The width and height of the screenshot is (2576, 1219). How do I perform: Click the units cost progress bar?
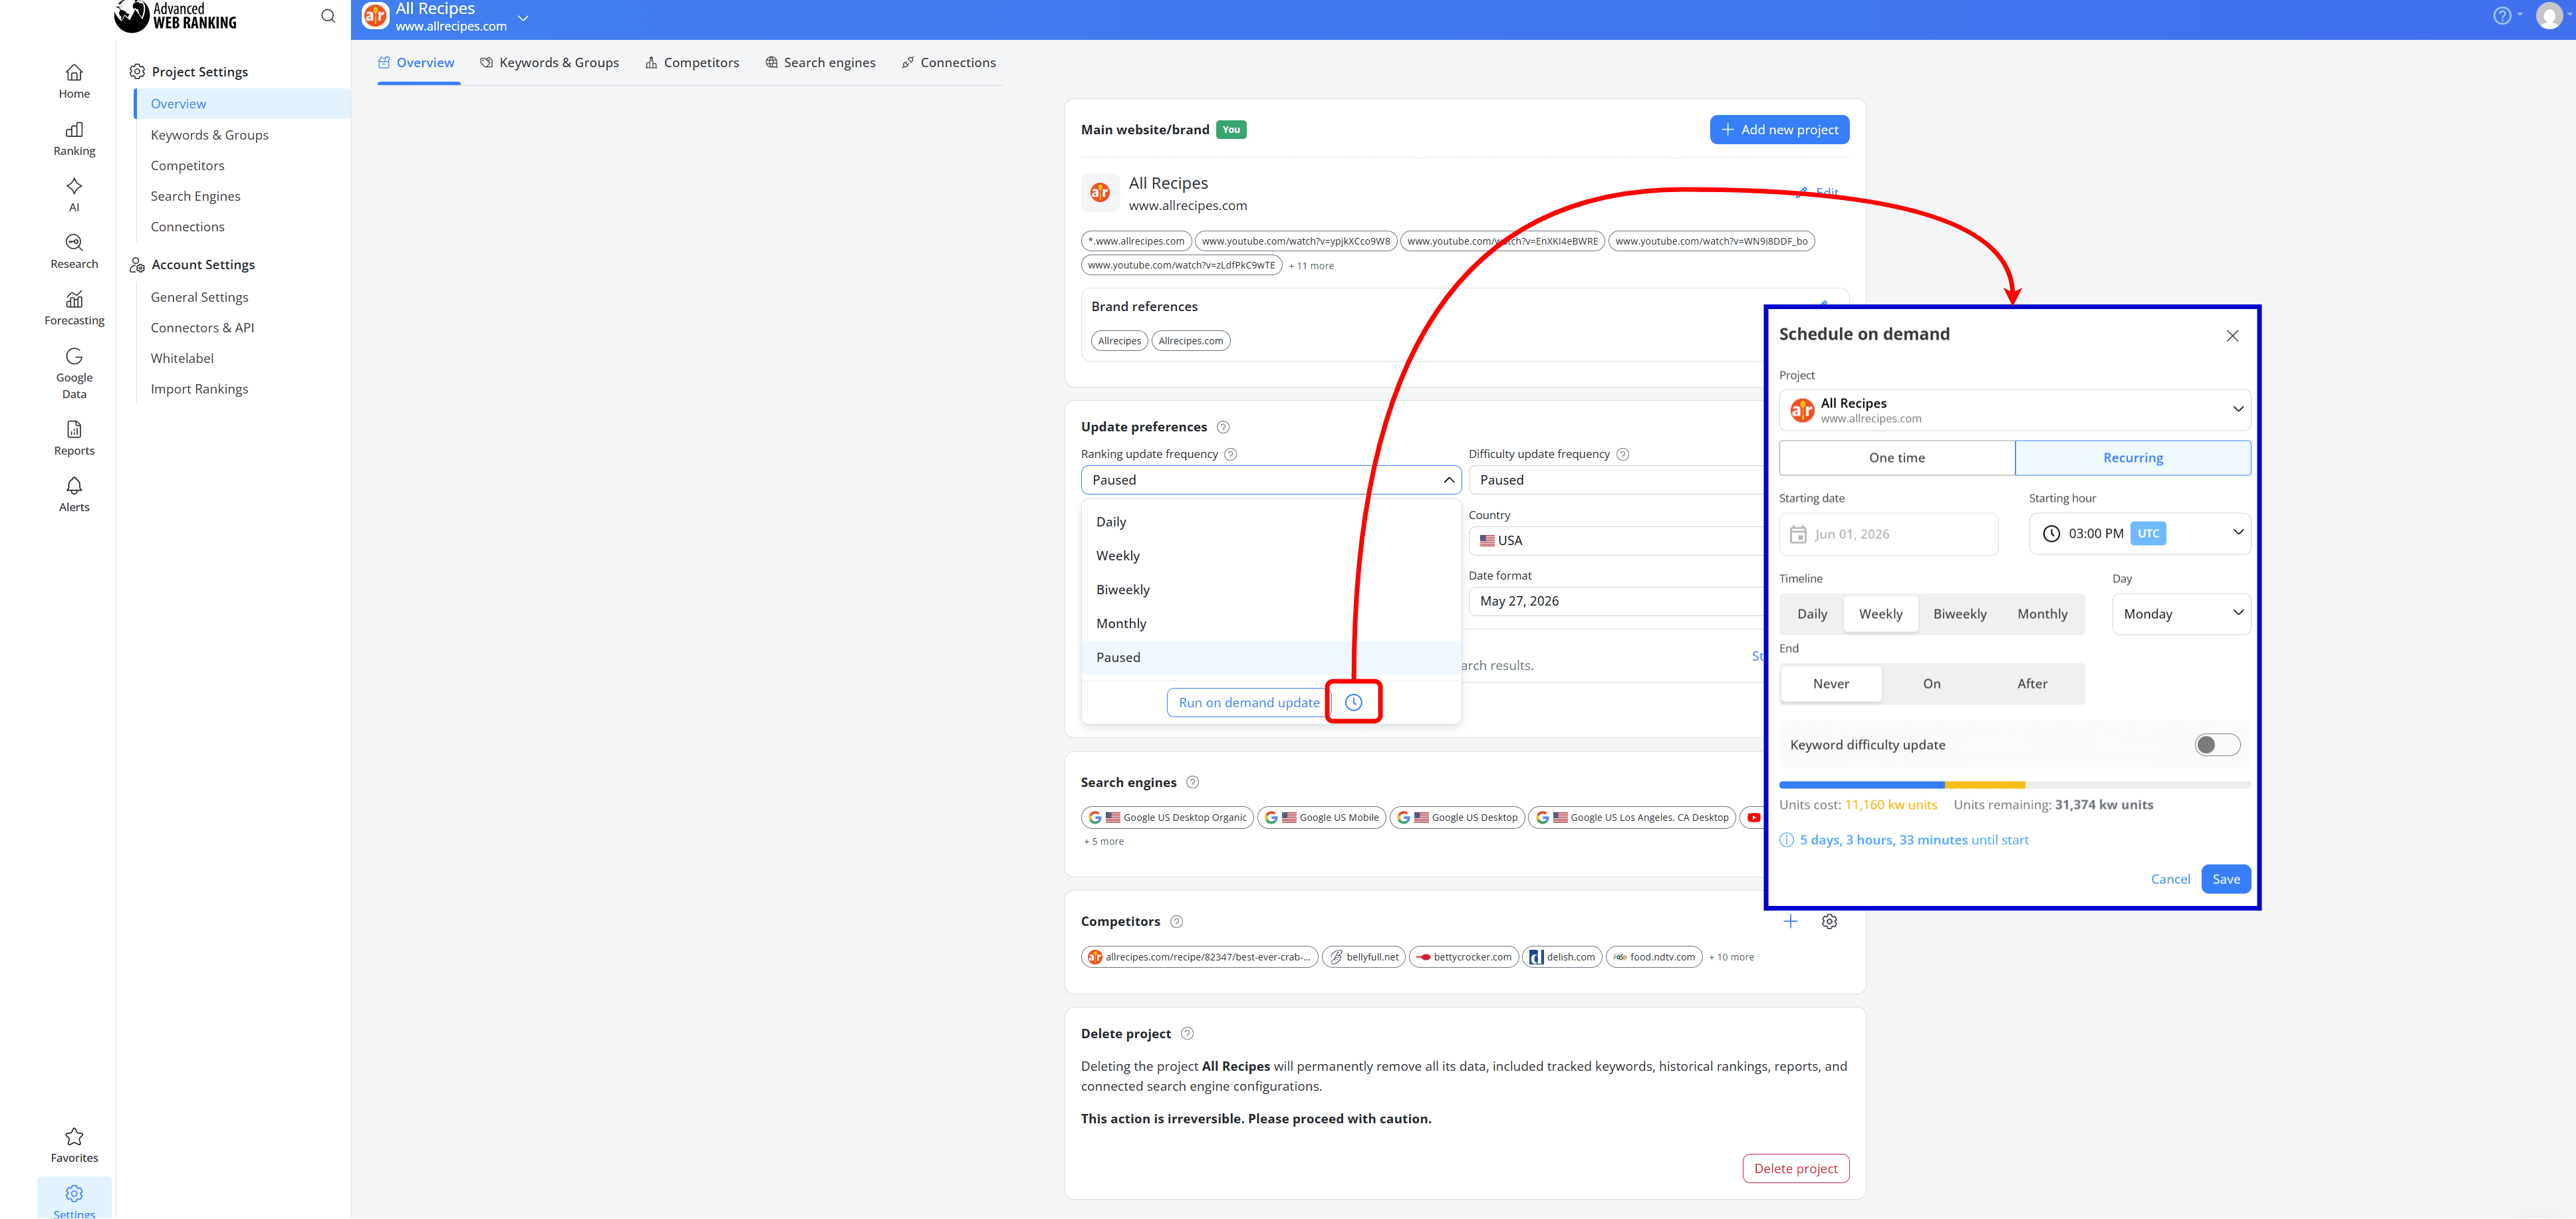(2015, 786)
